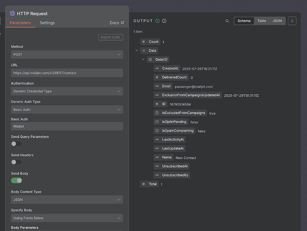
Task: Select the IsOptInPending field pill
Action: coord(171,122)
